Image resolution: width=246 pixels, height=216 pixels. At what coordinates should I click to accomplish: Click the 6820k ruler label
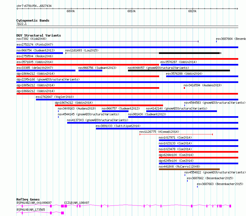pyautogui.click(x=192, y=11)
